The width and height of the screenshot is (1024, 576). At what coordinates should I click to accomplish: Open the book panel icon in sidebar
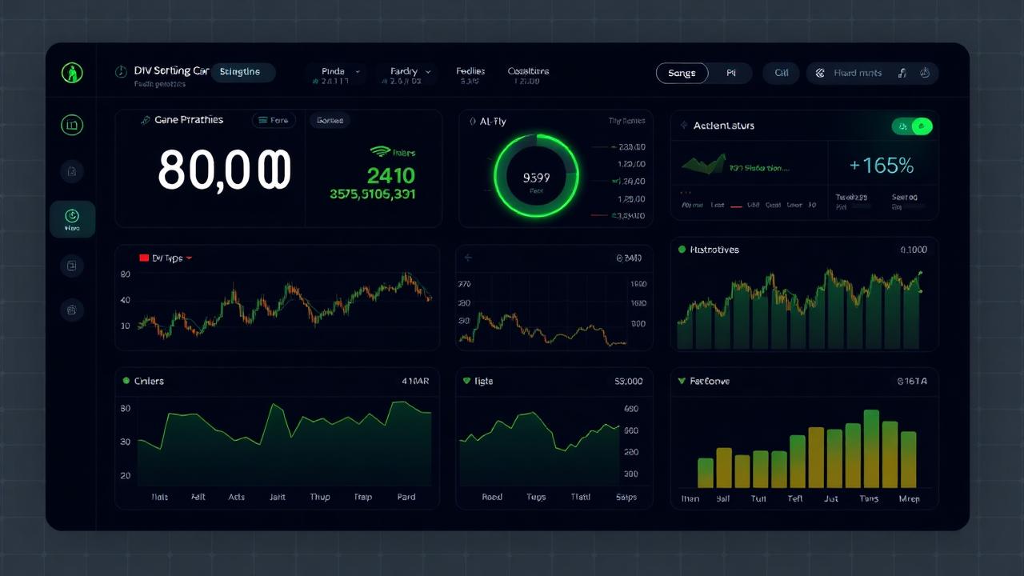pyautogui.click(x=72, y=125)
